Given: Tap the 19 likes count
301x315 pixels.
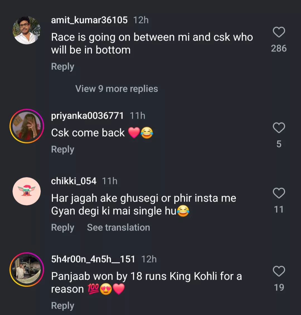Looking at the screenshot, I should 279,287.
